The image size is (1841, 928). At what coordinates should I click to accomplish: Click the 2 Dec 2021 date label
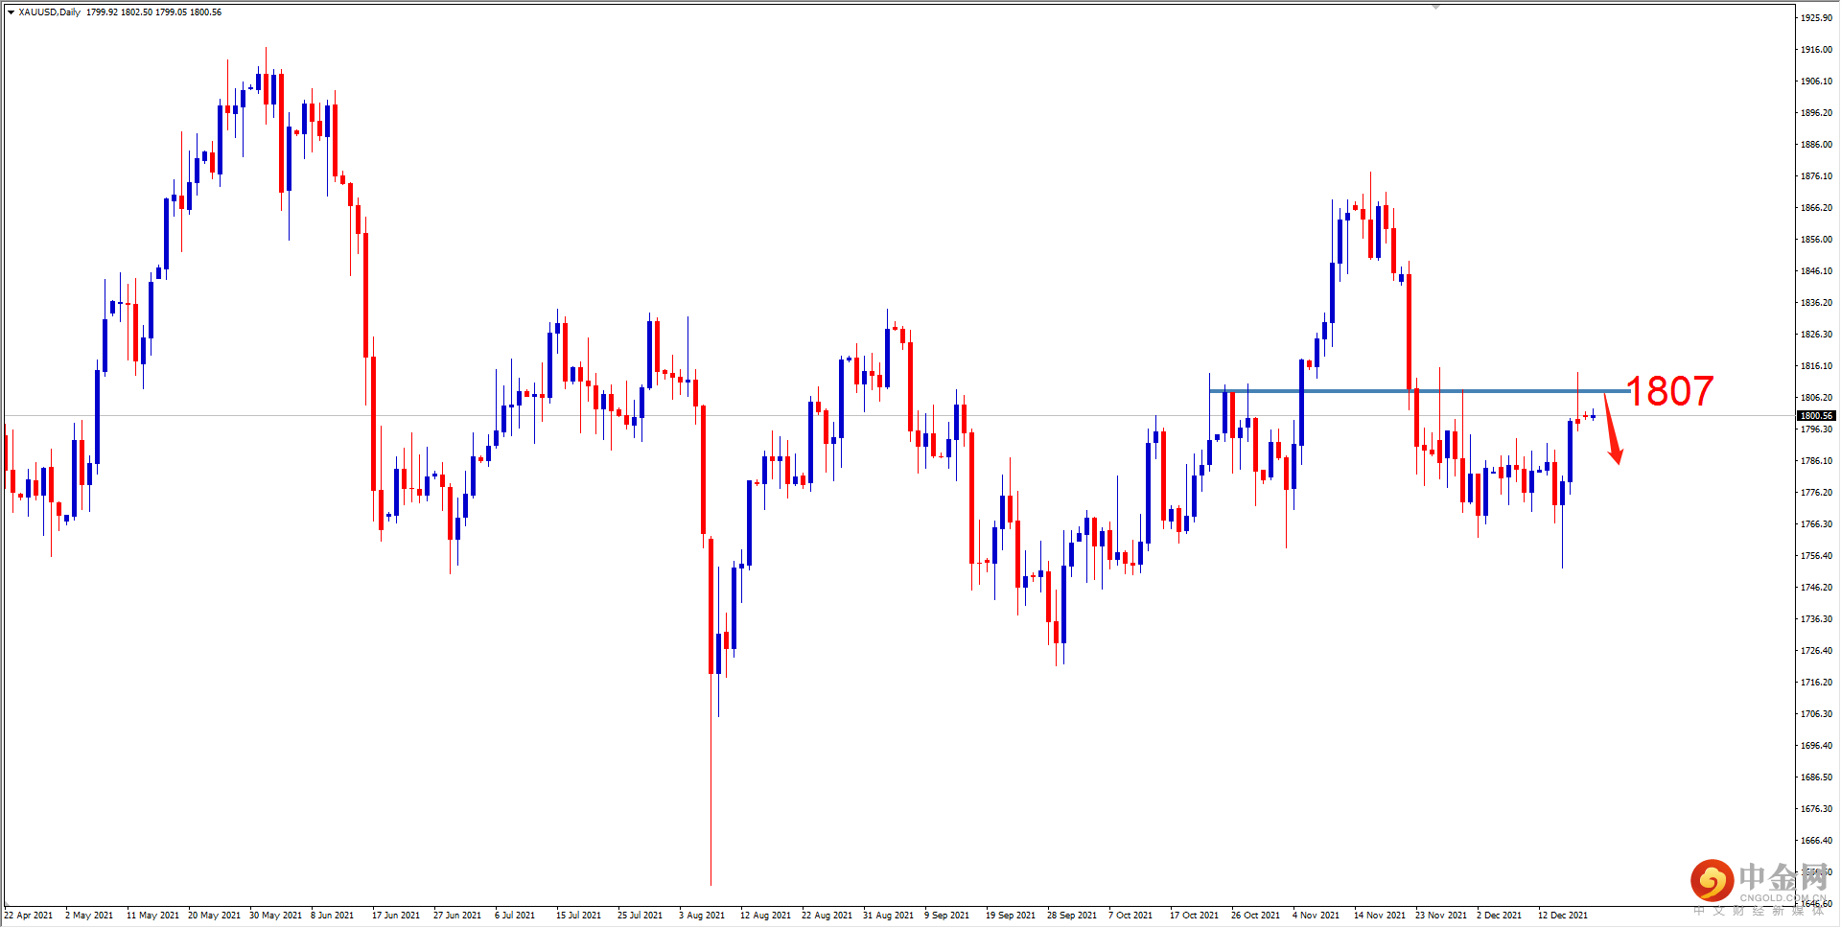tap(1499, 916)
